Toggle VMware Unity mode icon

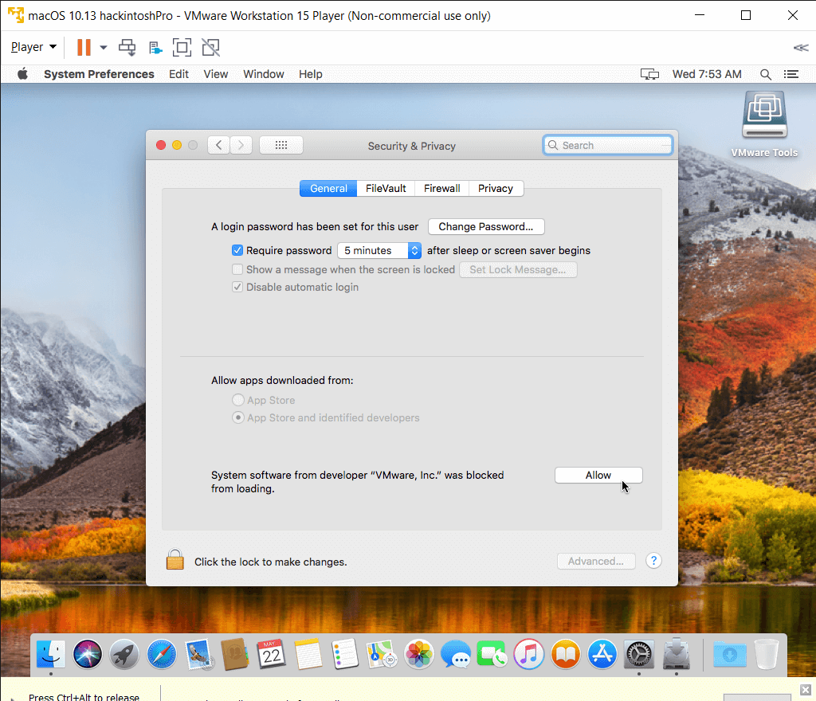210,47
